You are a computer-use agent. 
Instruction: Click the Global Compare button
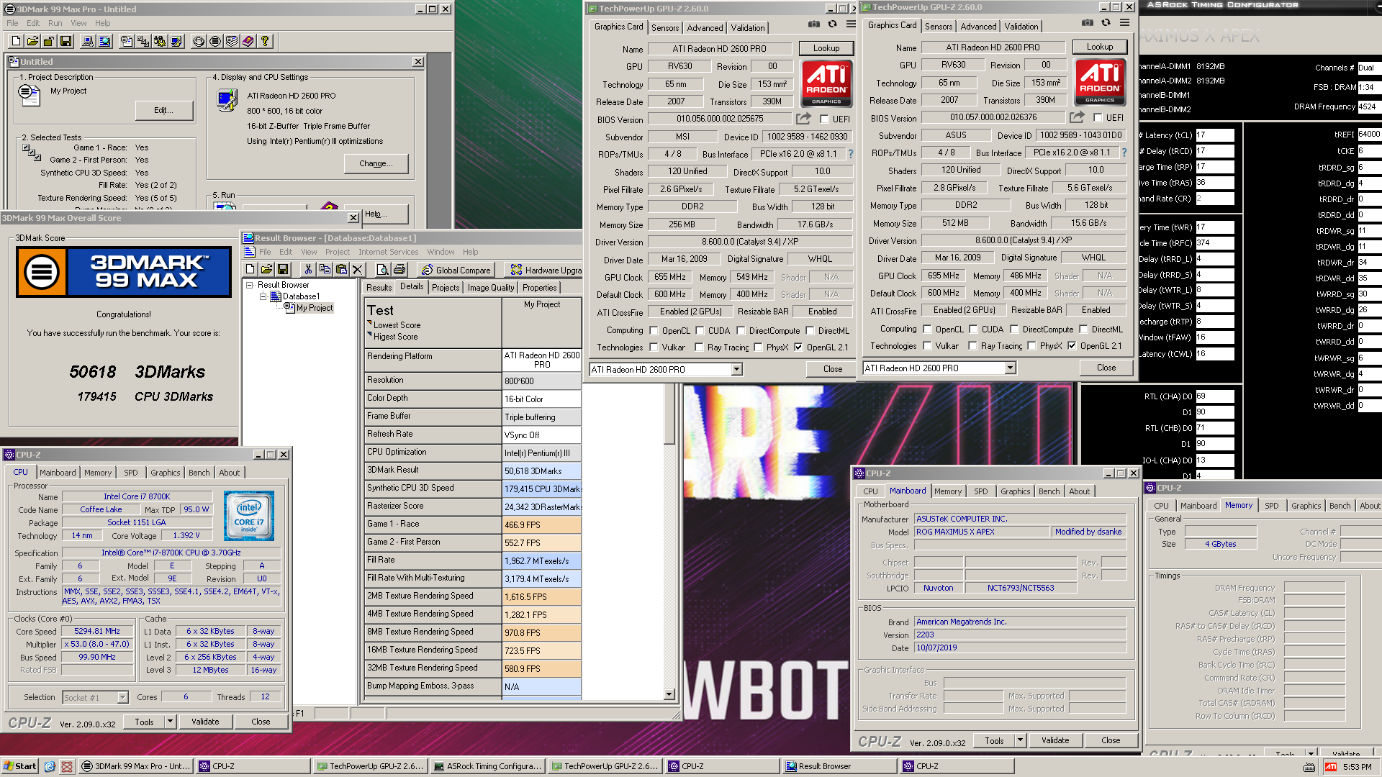pyautogui.click(x=456, y=270)
